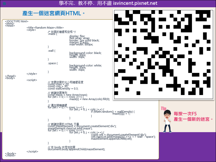Click the cartoon boy character figure
Screen dimensions: 216x162
pyautogui.click(x=167, y=121)
